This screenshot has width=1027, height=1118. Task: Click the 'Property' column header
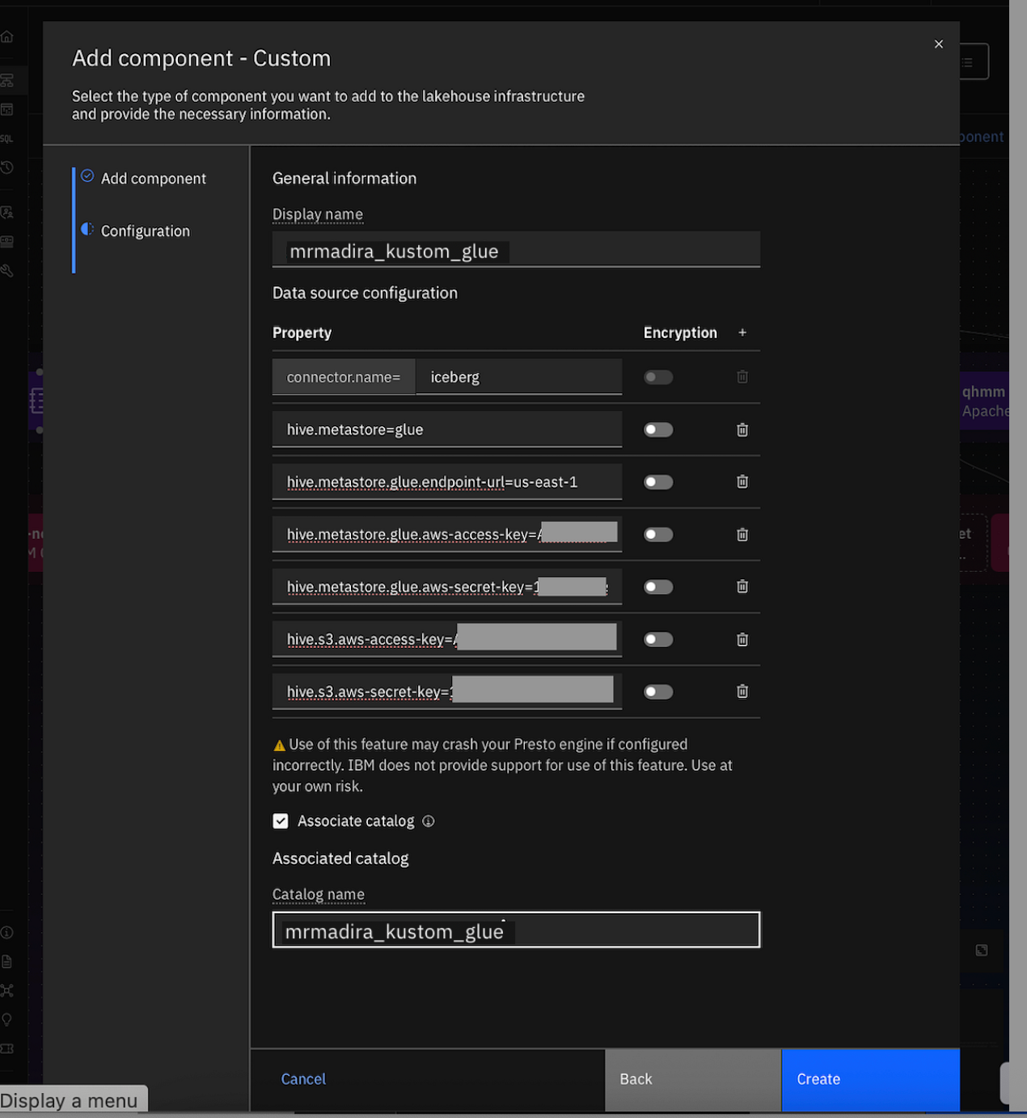point(302,332)
